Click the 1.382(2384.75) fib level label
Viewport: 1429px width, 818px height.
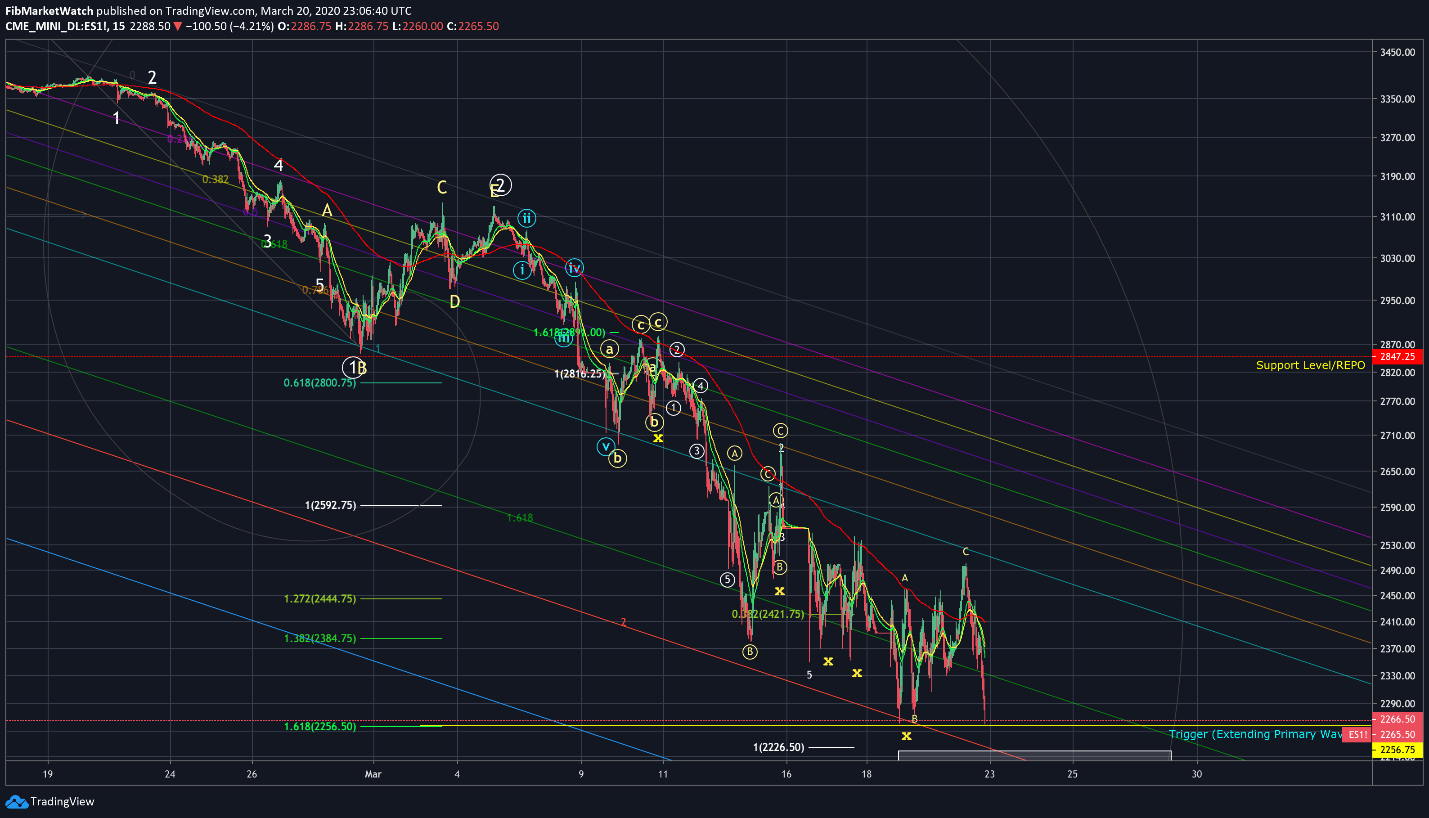point(319,638)
